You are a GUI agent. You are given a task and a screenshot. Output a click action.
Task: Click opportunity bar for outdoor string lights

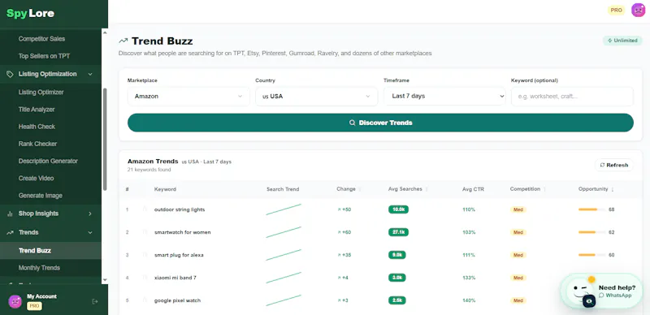[x=591, y=209]
